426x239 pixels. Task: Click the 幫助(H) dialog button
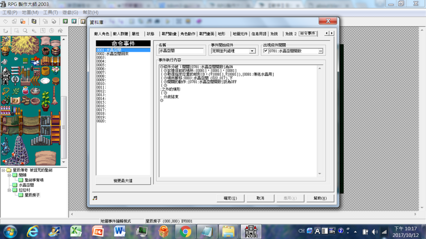coord(320,198)
